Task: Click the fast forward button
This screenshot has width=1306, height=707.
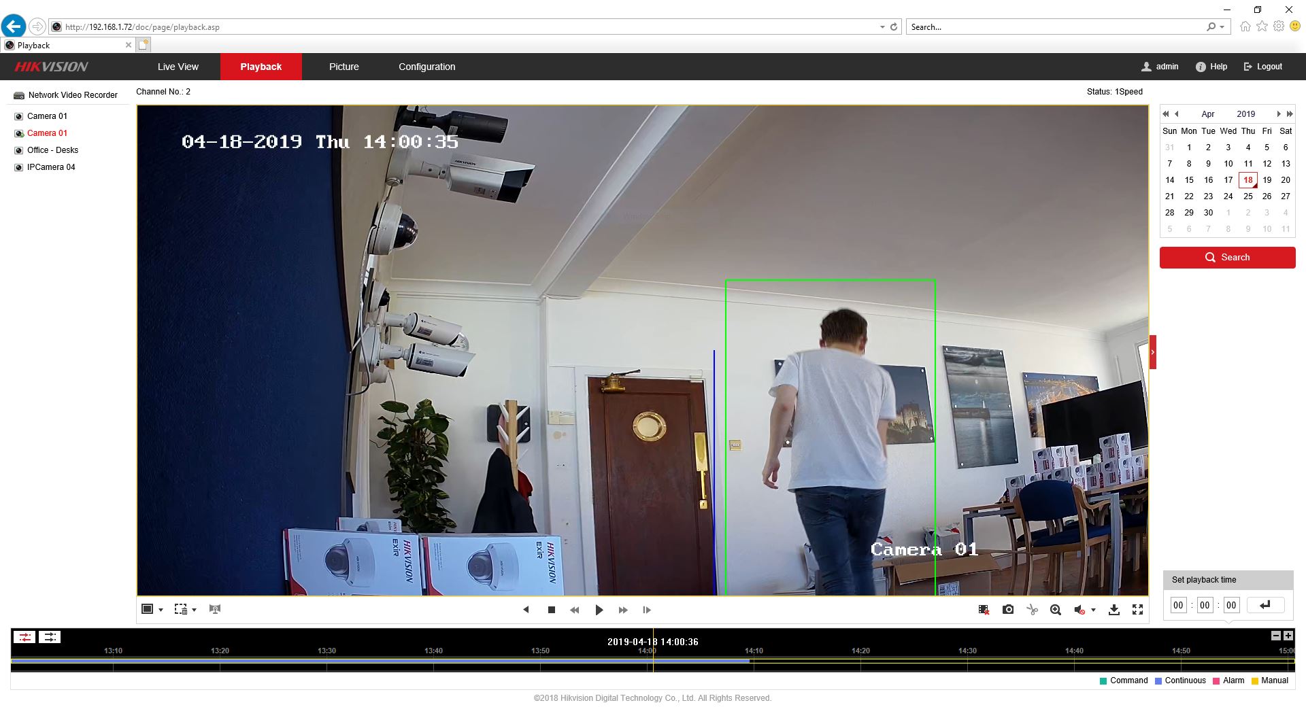Action: pyautogui.click(x=622, y=610)
